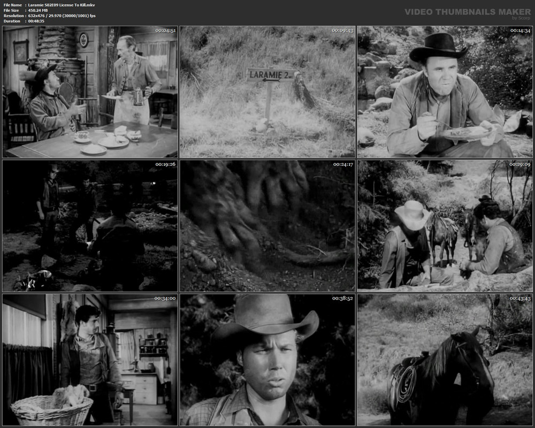
Task: Click the resolution value '632x476 / 29.970 (30000/1001) fps'
Action: click(x=62, y=16)
